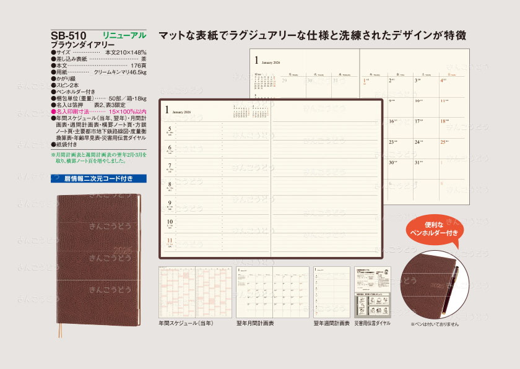The image size is (520, 369).
Task: Click the SB-510 product code heading
Action: pos(68,35)
